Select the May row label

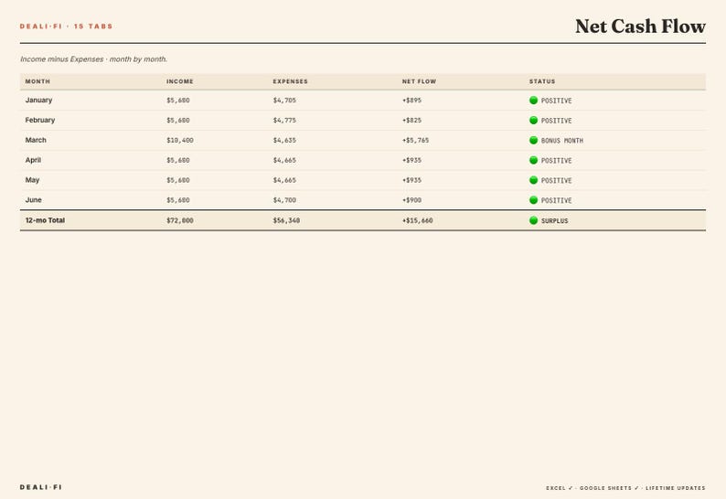[32, 180]
